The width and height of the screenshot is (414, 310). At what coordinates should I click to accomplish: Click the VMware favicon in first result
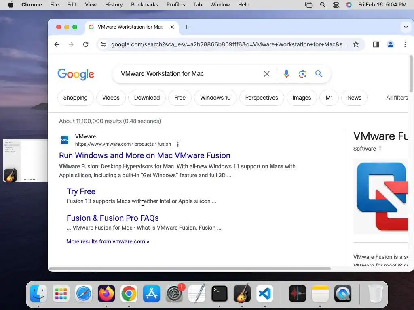tap(65, 140)
